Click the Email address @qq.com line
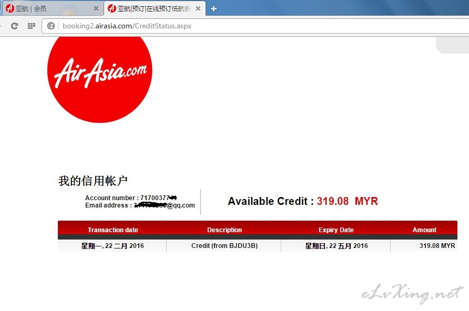This screenshot has height=311, width=469. [140, 205]
